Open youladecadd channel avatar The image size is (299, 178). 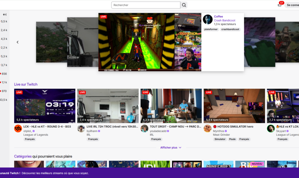pyautogui.click(x=144, y=128)
